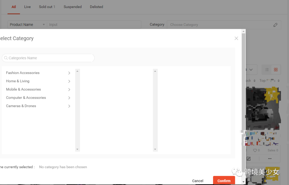The image size is (289, 185).
Task: Select the Live tab
Action: coord(28,7)
